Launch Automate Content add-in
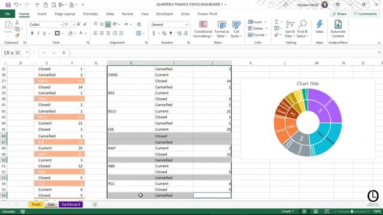The height and width of the screenshot is (215, 383). tap(338, 29)
